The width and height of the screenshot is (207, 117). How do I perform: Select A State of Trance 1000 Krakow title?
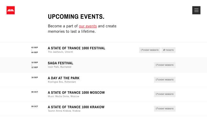pos(76,107)
